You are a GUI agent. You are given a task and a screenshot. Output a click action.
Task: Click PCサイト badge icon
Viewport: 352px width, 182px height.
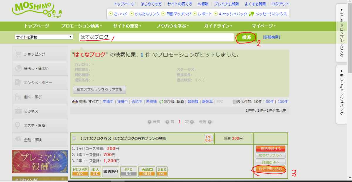click(x=209, y=138)
